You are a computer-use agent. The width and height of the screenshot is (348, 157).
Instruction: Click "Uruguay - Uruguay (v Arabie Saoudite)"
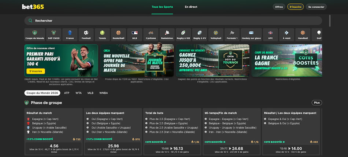pos(233,127)
